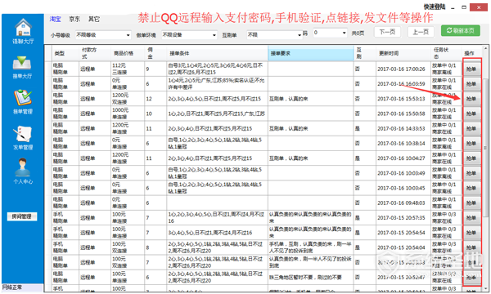Sort by the 类型 column header

[x=65, y=53]
